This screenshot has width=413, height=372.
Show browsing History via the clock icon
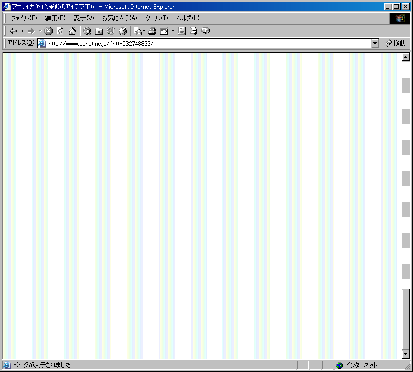pos(123,31)
